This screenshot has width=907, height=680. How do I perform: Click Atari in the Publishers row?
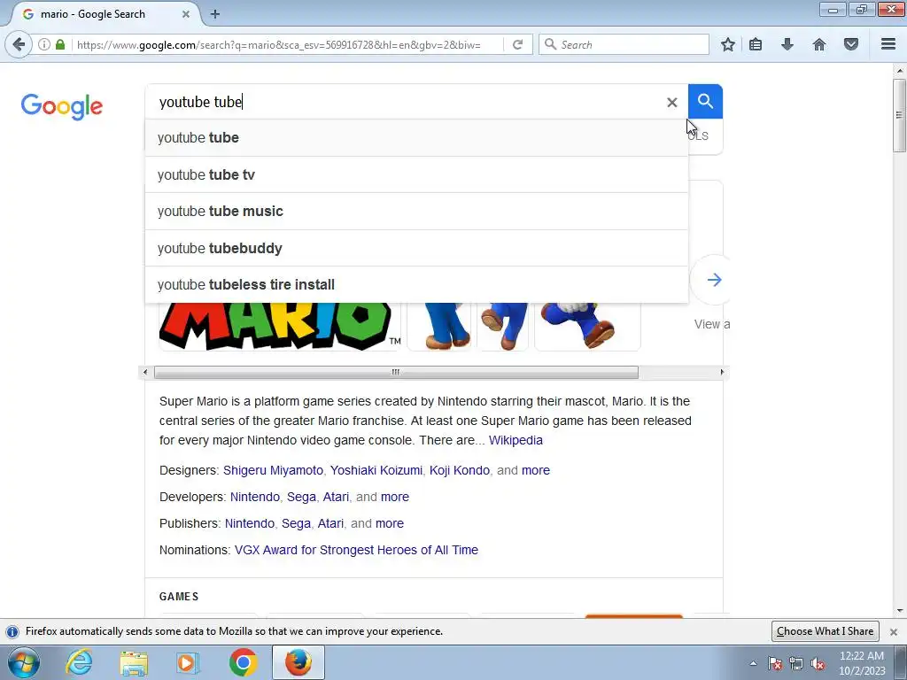coord(330,523)
